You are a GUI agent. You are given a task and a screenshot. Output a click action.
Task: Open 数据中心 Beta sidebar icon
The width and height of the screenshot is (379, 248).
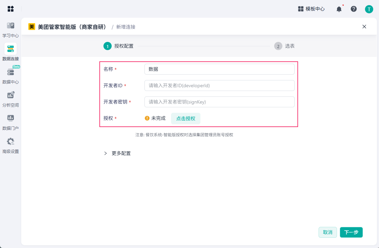coord(10,72)
